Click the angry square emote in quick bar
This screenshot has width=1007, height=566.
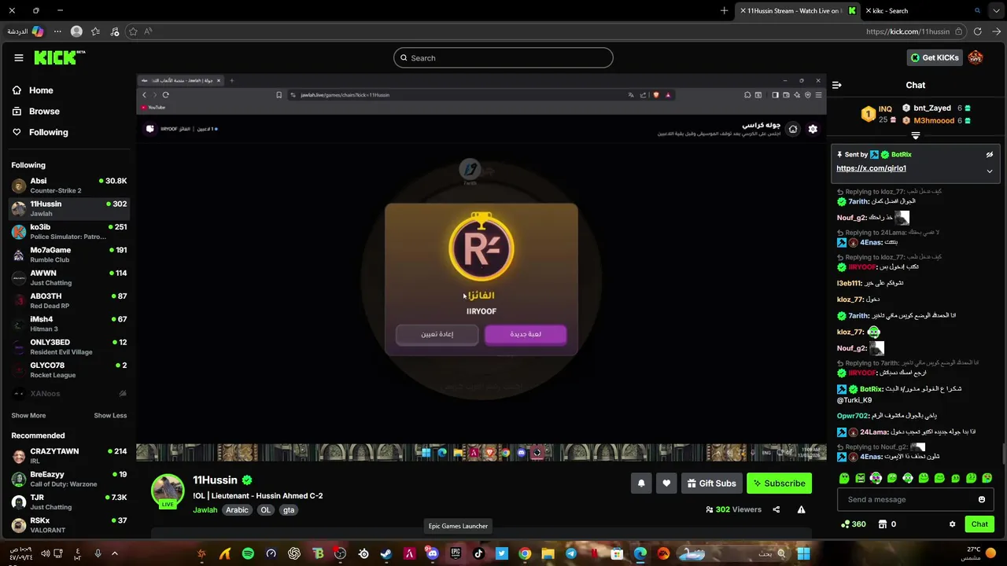pos(860,478)
